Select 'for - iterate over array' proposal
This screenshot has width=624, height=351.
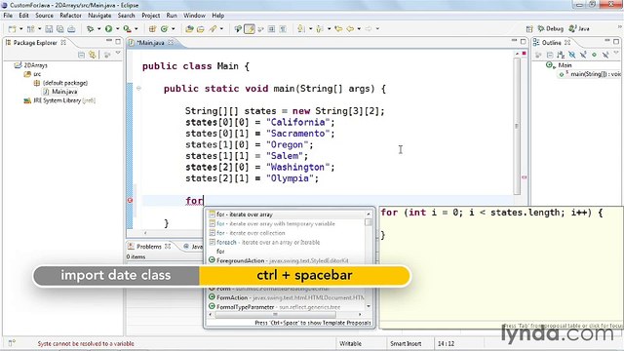[x=286, y=214]
